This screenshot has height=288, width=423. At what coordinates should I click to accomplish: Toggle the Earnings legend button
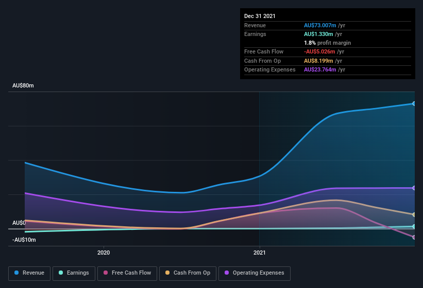(74, 273)
